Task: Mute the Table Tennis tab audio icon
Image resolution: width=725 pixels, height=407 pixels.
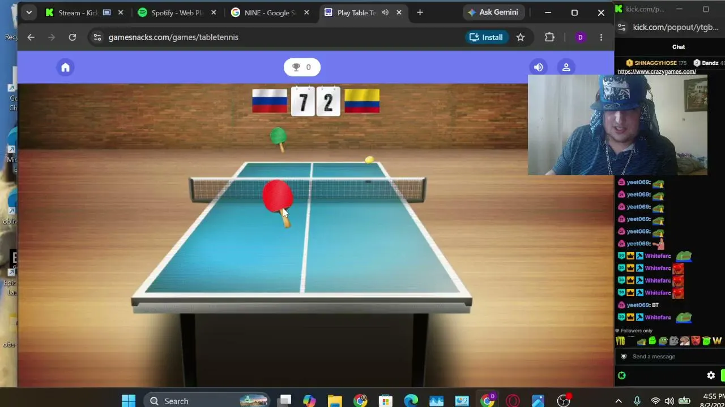Action: [x=385, y=12]
